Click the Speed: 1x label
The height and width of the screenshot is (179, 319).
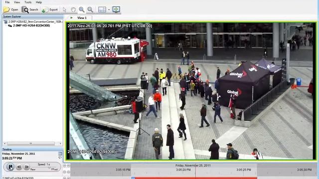44,165
